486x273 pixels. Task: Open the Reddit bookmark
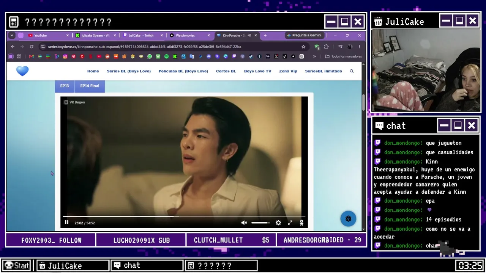point(107,56)
